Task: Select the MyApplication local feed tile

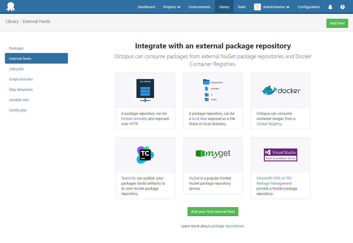Action: [213, 90]
